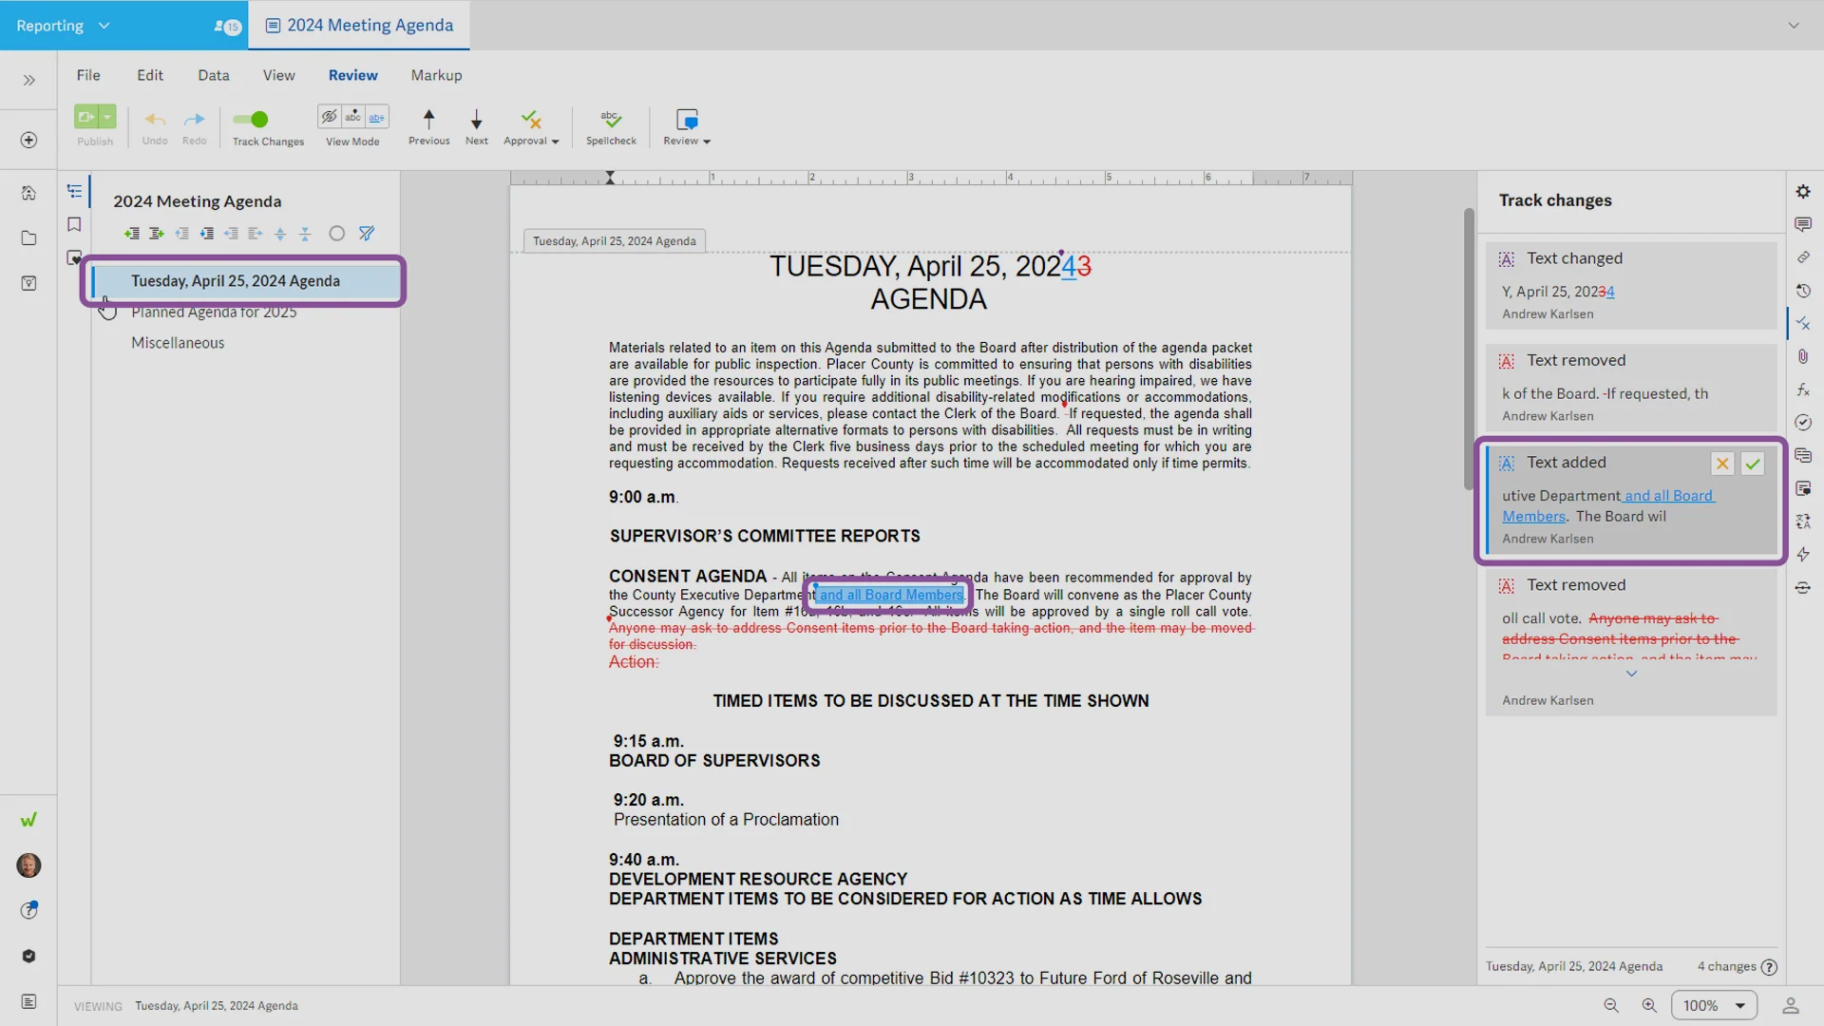Image resolution: width=1824 pixels, height=1026 pixels.
Task: Click the zoom out magnifier
Action: coord(1611,1005)
